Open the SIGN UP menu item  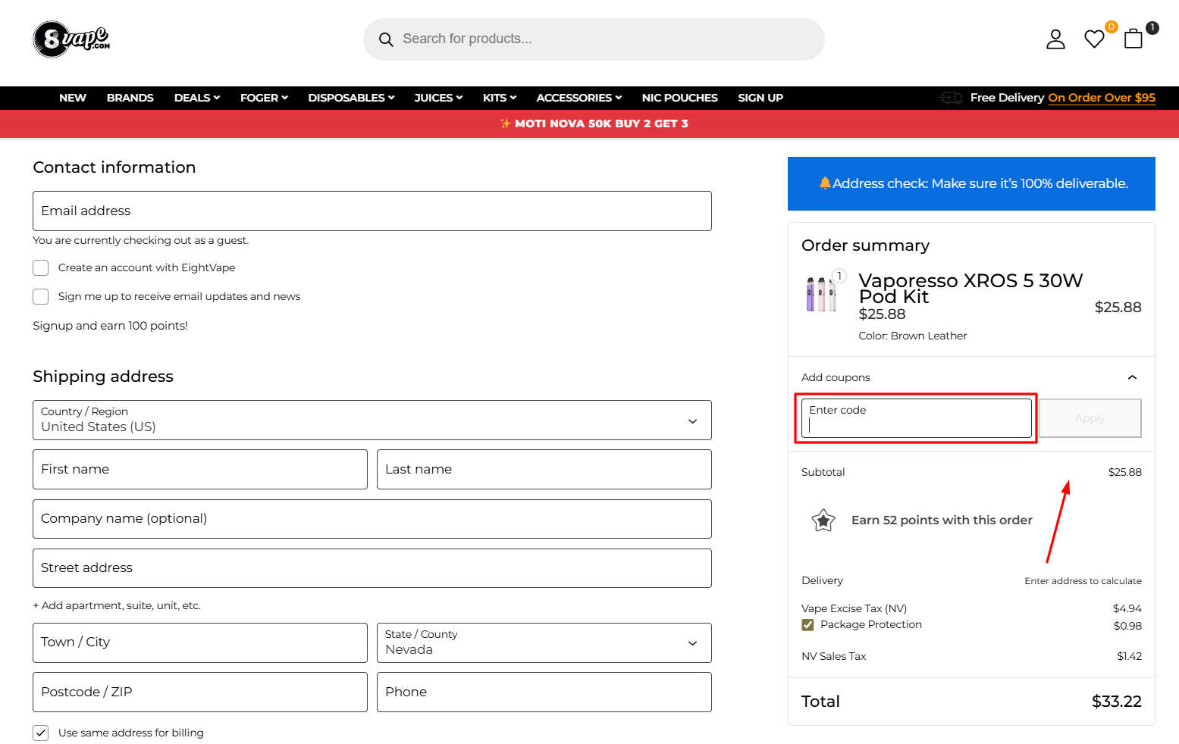click(760, 98)
